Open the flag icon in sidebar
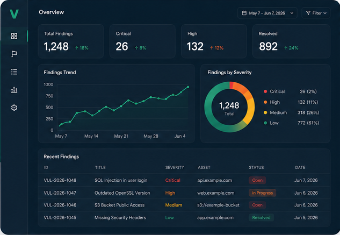340x235 pixels. pyautogui.click(x=14, y=54)
